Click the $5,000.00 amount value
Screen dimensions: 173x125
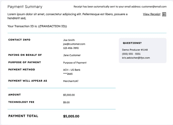click(69, 95)
